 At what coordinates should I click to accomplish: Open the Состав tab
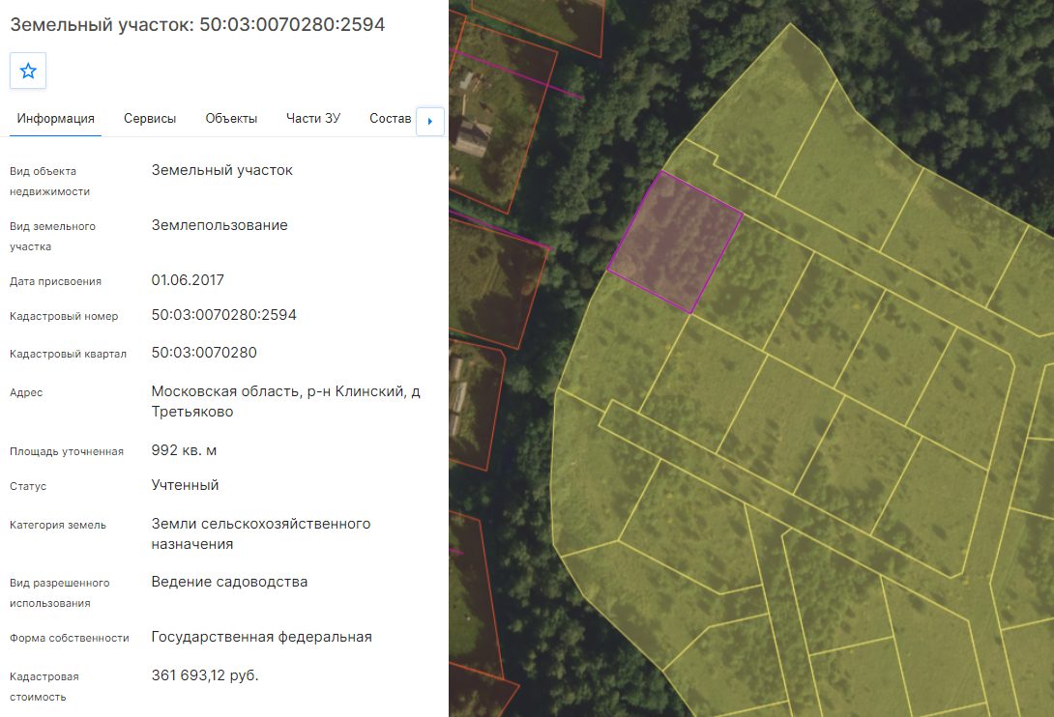(391, 118)
